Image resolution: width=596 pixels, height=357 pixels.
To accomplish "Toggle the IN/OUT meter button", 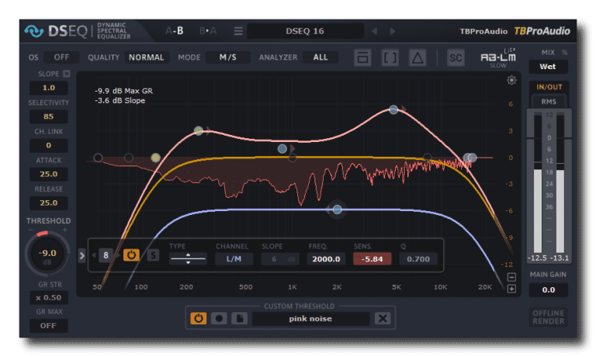I will (x=549, y=87).
